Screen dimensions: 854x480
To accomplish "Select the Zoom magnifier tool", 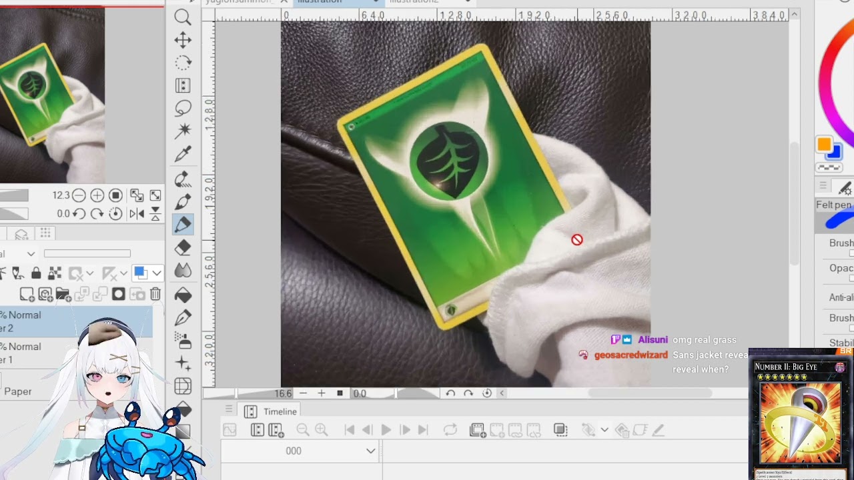I will 183,17.
